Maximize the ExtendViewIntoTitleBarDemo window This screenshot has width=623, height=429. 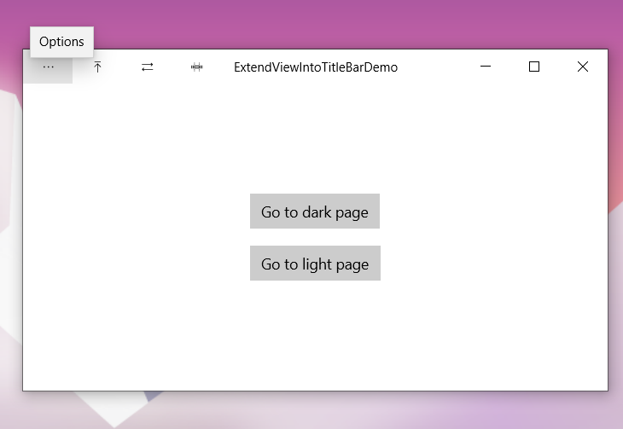tap(534, 67)
